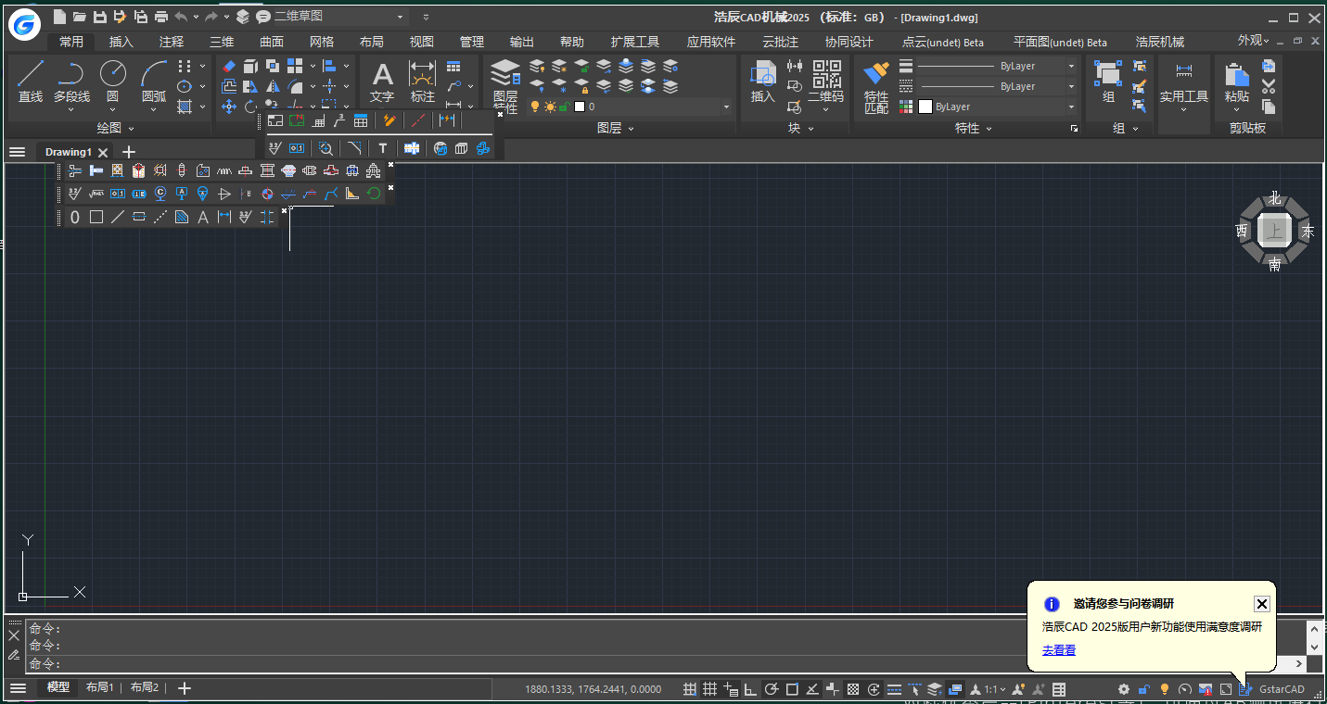Click the Erase tool in modify panel
1327x704 pixels.
[230, 66]
